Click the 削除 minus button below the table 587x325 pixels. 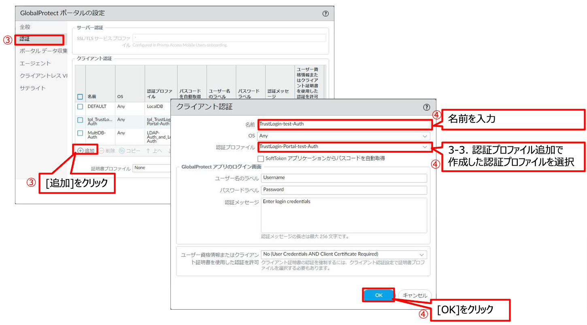(107, 150)
